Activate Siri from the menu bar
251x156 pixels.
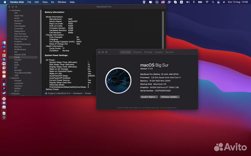click(x=224, y=2)
